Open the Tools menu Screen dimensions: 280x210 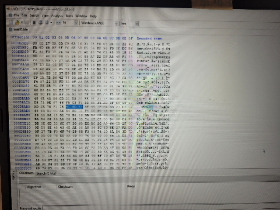(x=69, y=16)
